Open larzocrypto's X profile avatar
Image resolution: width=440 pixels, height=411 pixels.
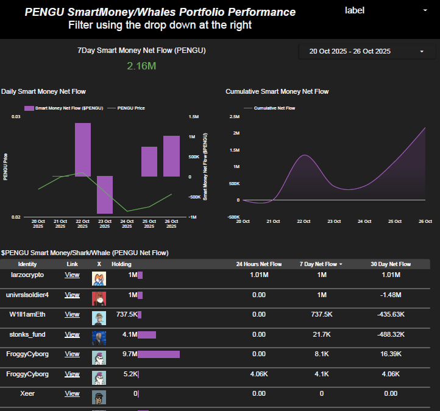click(99, 279)
